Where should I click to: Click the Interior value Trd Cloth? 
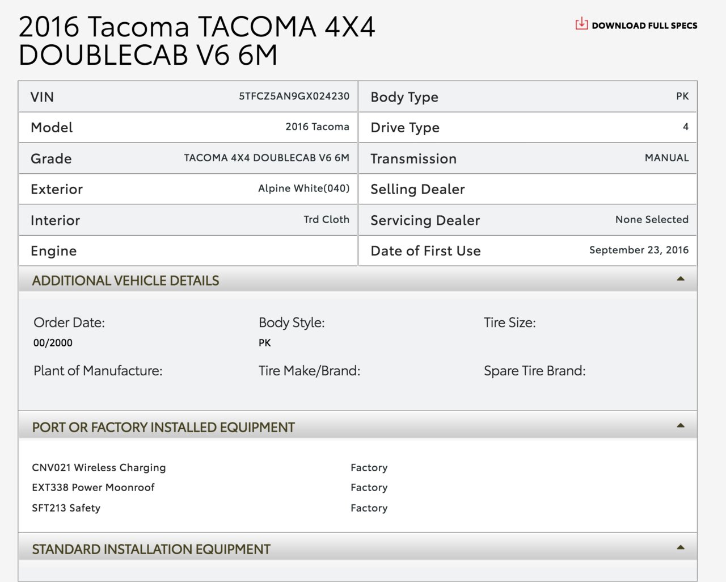(326, 219)
